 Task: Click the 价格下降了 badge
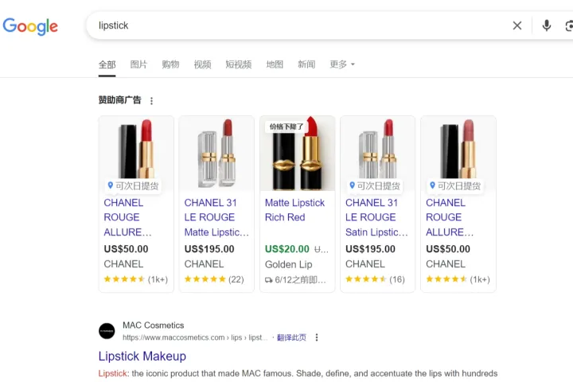(286, 127)
